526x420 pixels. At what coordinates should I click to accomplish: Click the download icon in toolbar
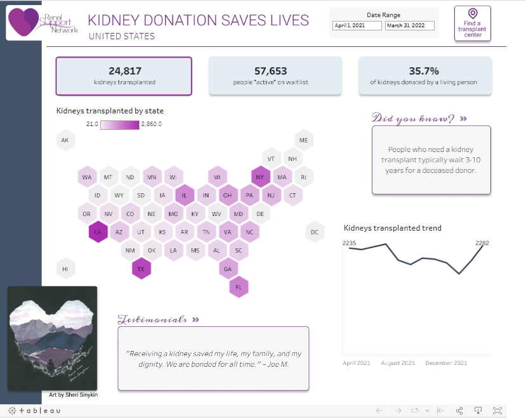(x=479, y=410)
